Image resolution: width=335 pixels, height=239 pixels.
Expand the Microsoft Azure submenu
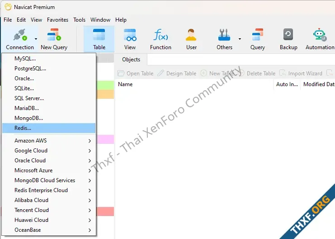click(49, 170)
